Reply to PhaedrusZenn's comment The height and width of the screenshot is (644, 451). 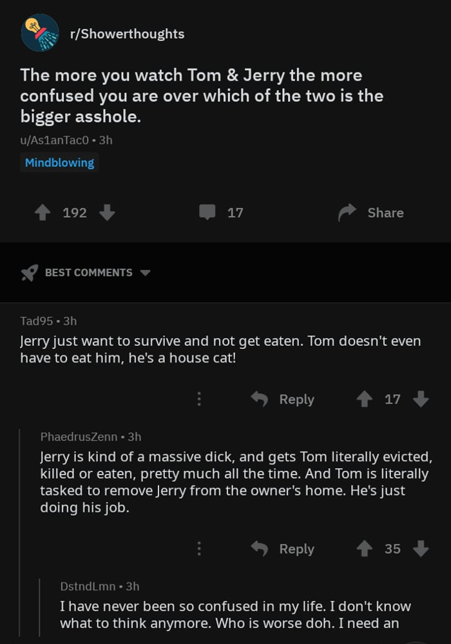283,548
